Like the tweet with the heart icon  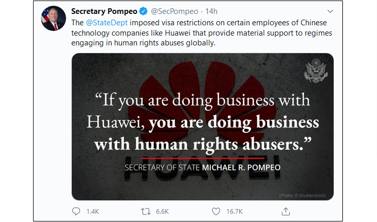pyautogui.click(x=216, y=212)
